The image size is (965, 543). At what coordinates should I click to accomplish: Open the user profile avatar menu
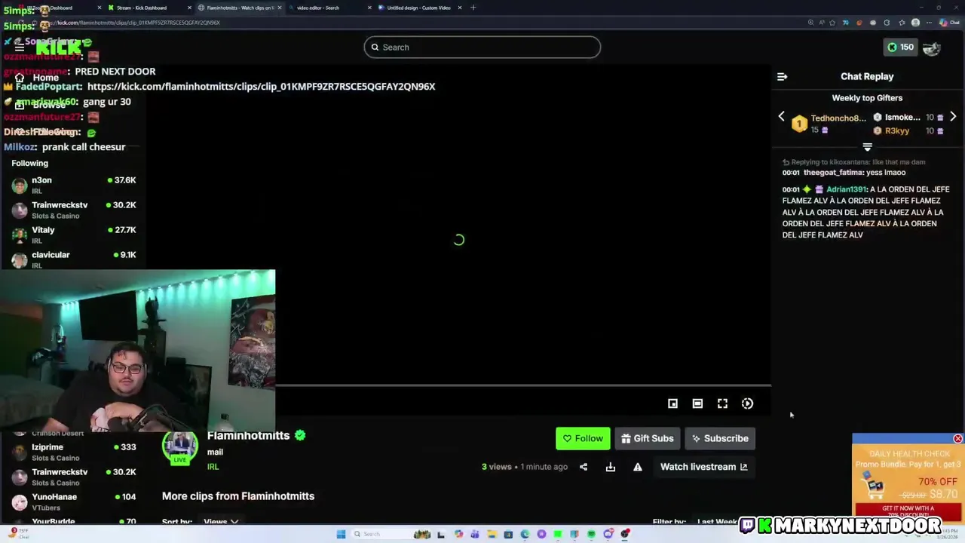pyautogui.click(x=932, y=48)
